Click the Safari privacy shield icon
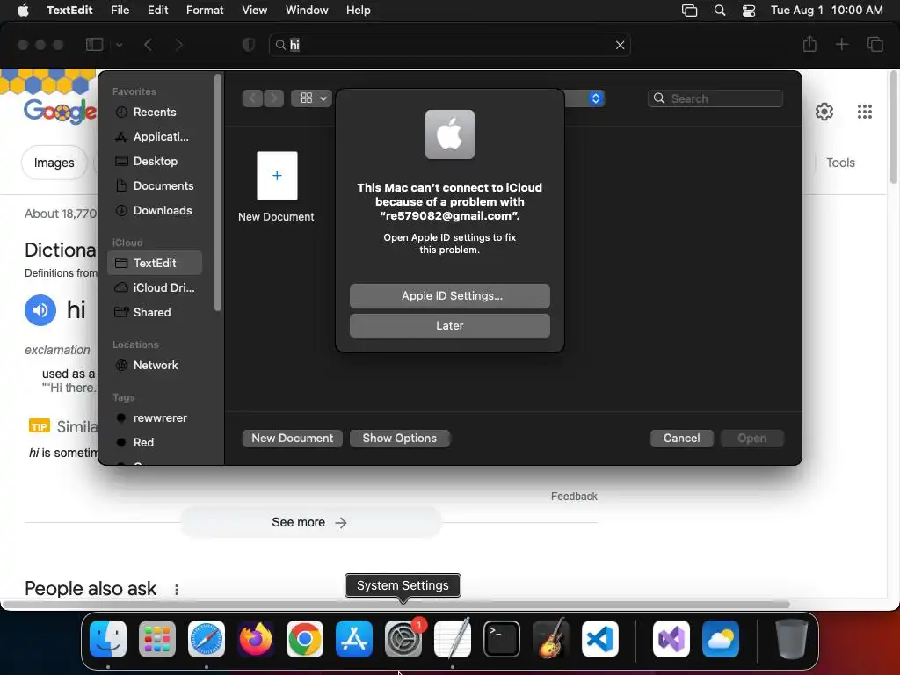The height and width of the screenshot is (675, 900). tap(249, 45)
